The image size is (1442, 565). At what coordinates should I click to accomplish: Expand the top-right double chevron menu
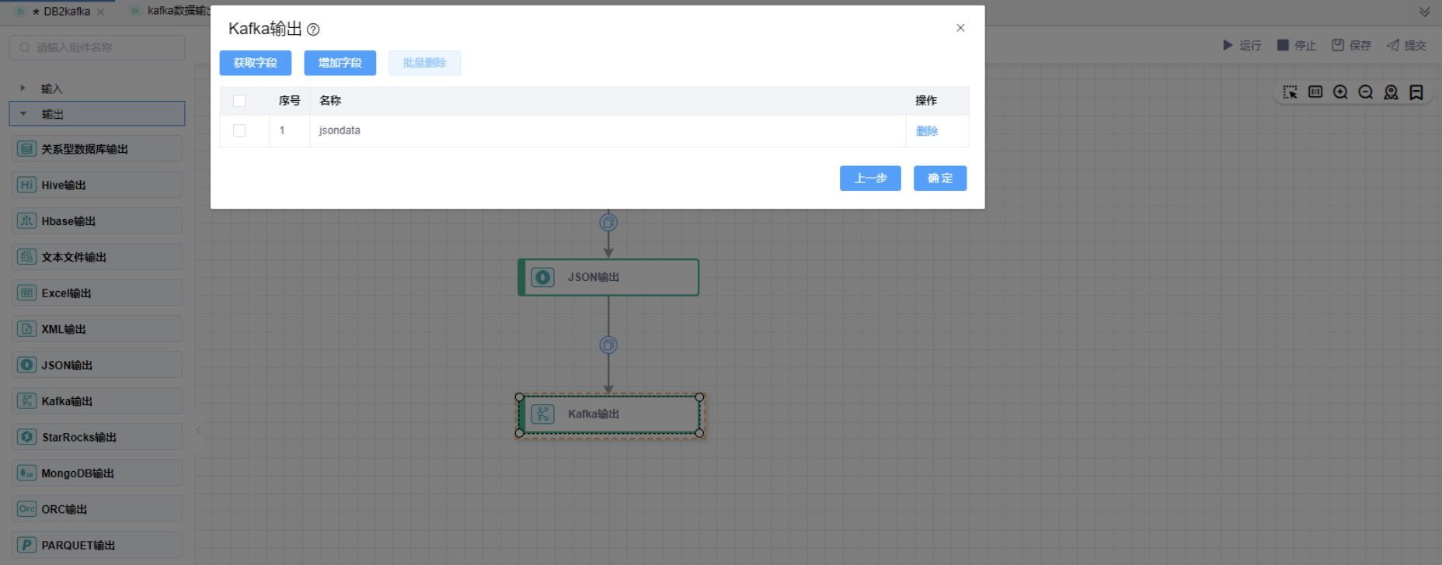coord(1424,12)
